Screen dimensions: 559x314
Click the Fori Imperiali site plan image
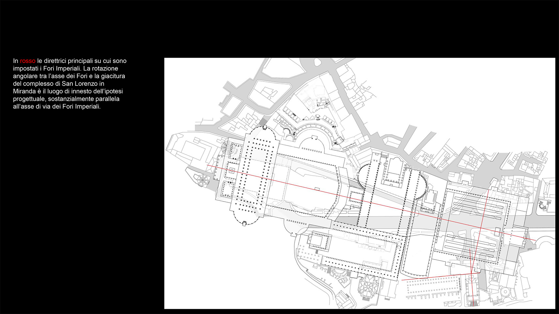tap(360, 183)
